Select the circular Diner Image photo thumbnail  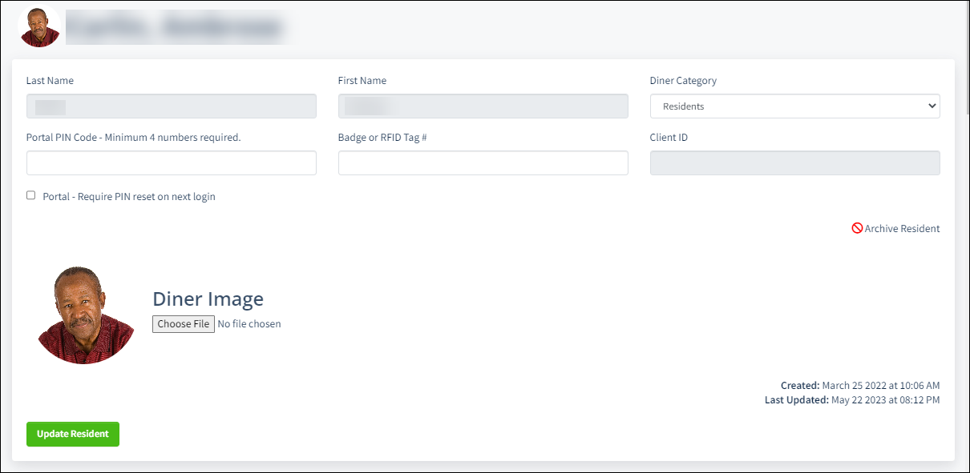point(84,314)
